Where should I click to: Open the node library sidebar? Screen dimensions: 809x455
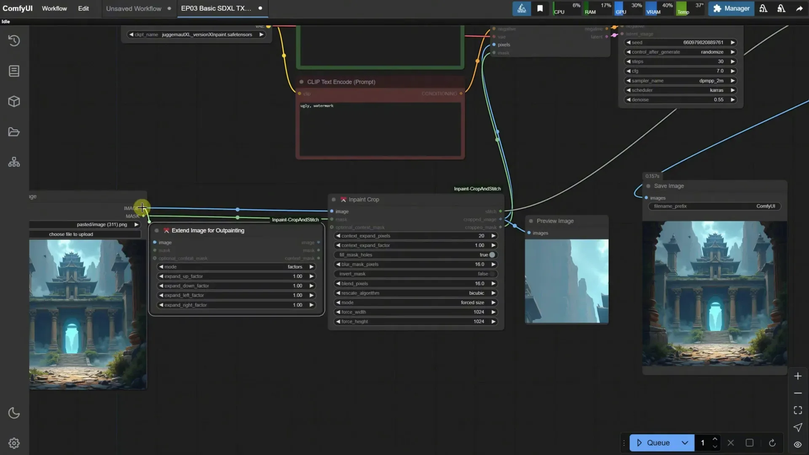(x=14, y=71)
